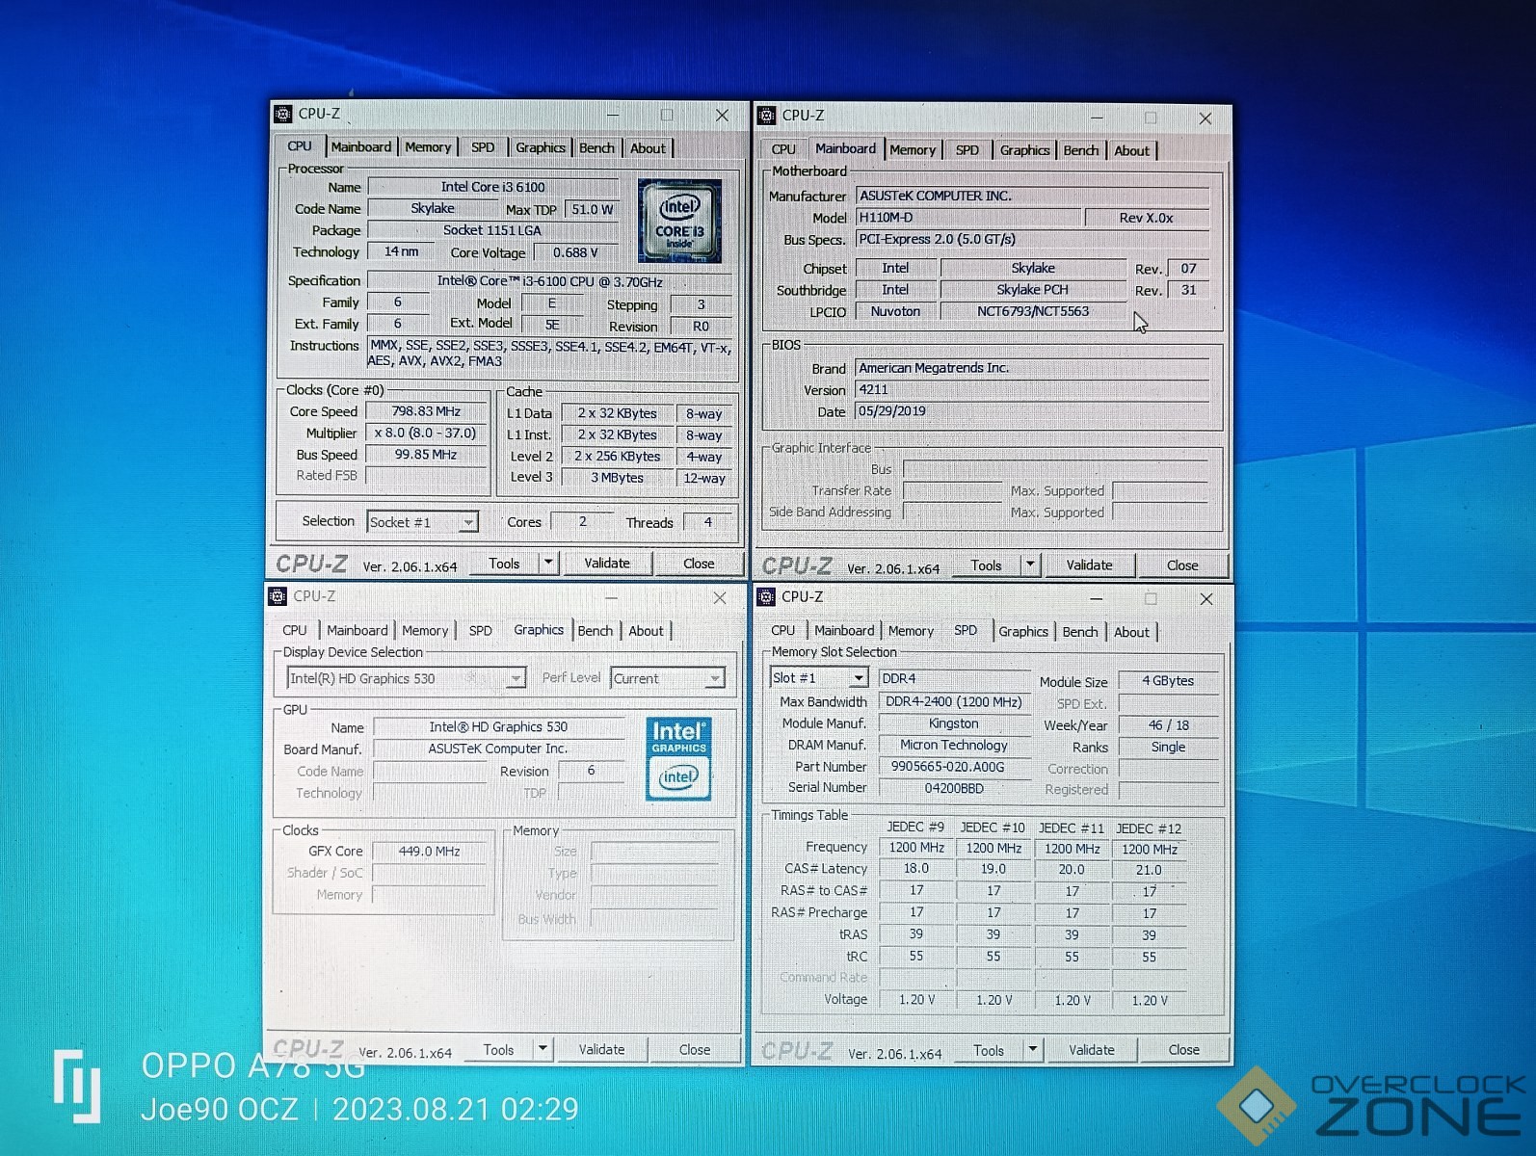1536x1156 pixels.
Task: Click the Intel Core i3 inside logo
Action: click(x=679, y=221)
